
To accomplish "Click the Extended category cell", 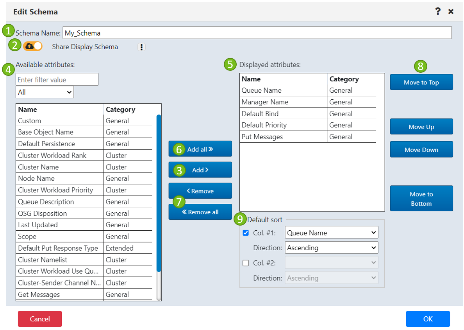I will pos(128,248).
